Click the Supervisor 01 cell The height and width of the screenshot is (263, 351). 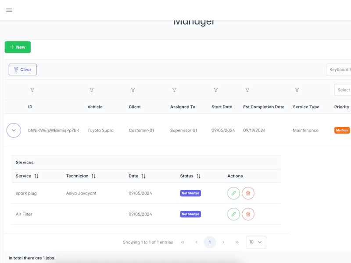pyautogui.click(x=183, y=130)
